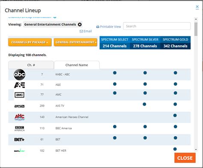Viewport: 203px width, 168px height.
Task: Close the Channel Lineup dialog with X
Action: click(197, 7)
